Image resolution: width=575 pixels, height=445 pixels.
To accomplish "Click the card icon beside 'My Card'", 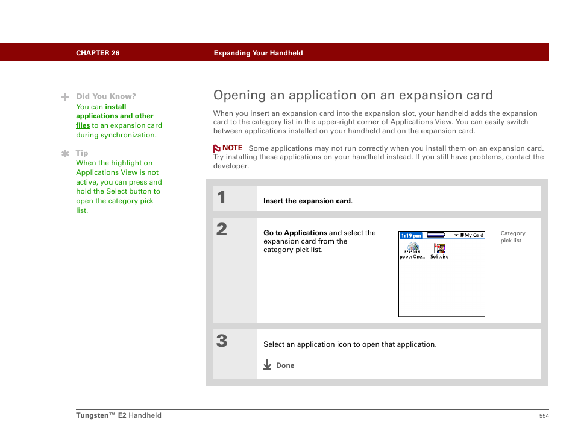I will (x=462, y=235).
